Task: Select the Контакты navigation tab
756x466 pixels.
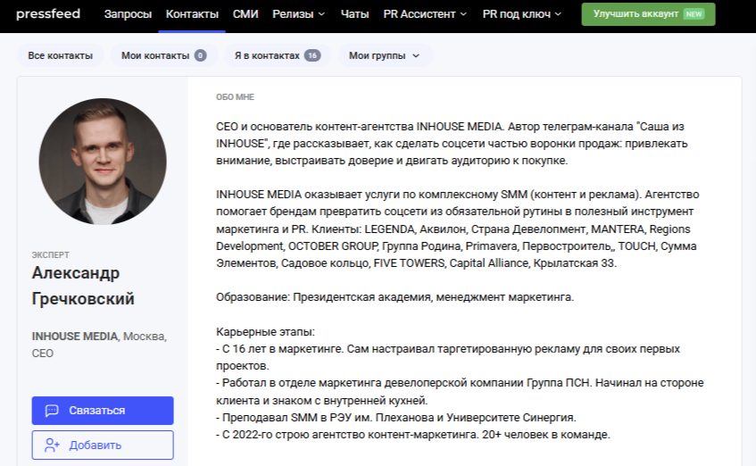Action: point(192,14)
